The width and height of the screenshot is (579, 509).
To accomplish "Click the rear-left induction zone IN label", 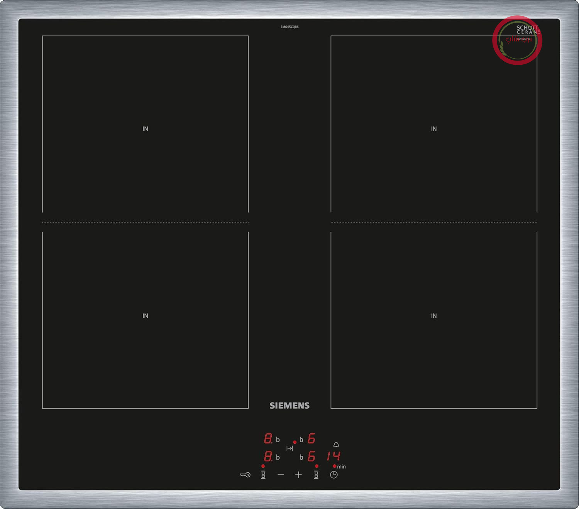I will point(145,129).
